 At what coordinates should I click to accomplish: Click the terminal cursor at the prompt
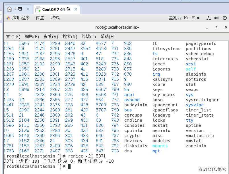tap(69, 166)
